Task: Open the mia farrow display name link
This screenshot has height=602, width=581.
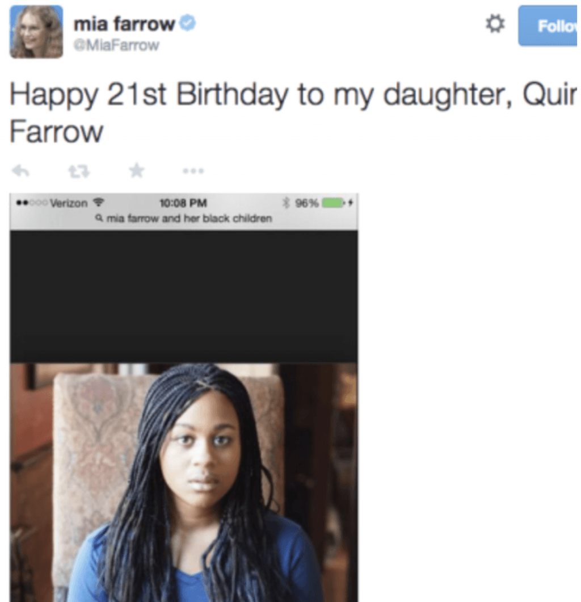Action: pyautogui.click(x=124, y=24)
